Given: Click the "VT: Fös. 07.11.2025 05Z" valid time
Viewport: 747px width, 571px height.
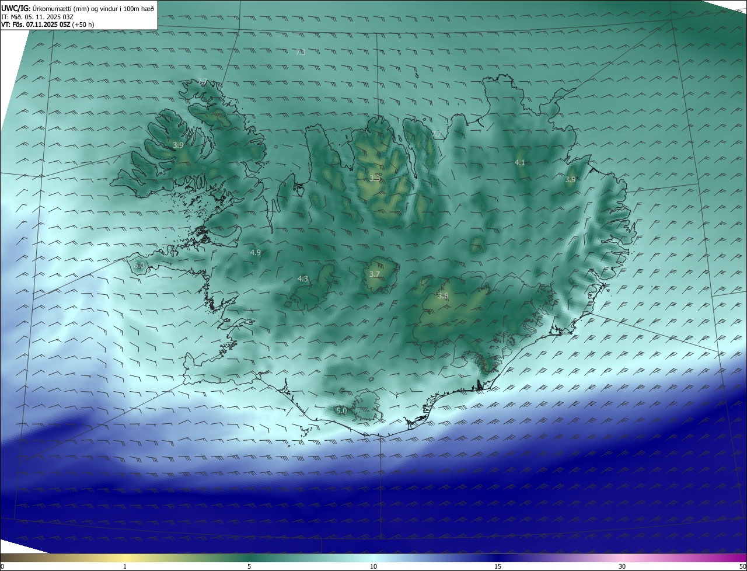Looking at the screenshot, I should [36, 25].
